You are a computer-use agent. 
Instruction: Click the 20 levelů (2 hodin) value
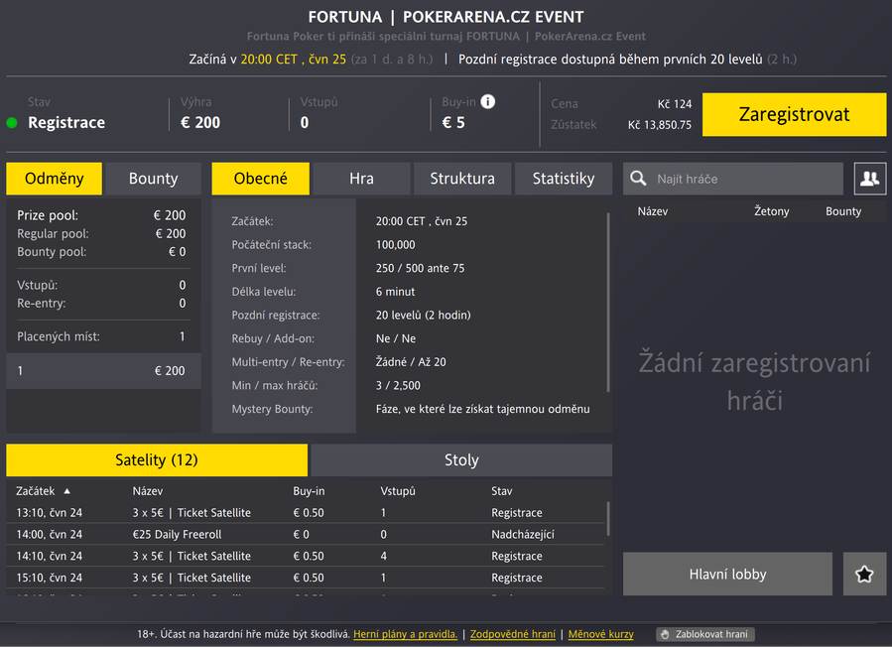tap(423, 315)
